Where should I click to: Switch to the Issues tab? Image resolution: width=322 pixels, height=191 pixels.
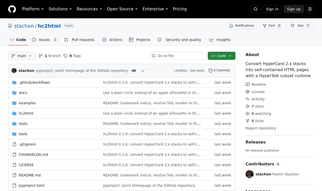click(x=45, y=40)
